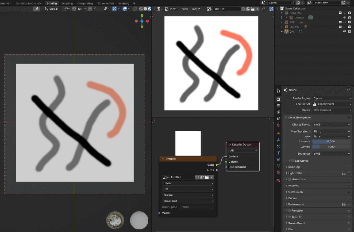Open the Modifiers wrench tab
Viewport: 354px width, 232px height.
(x=278, y=140)
